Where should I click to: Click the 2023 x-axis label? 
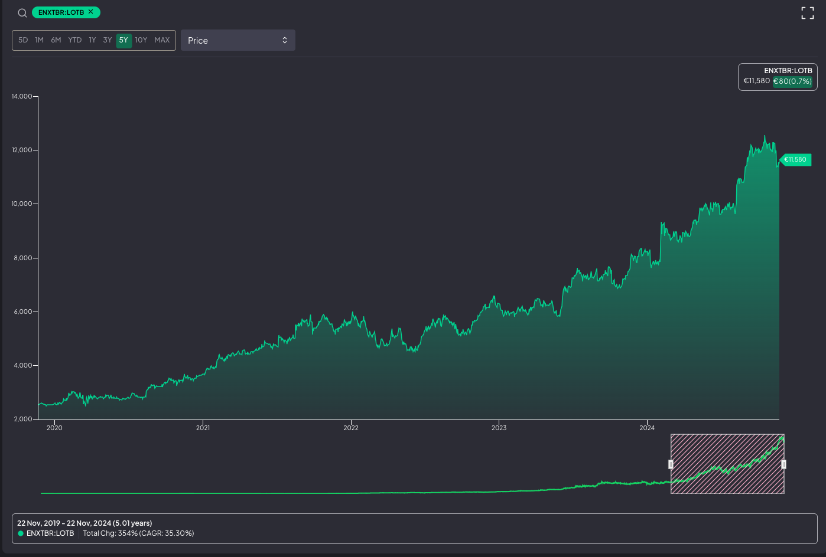tap(499, 428)
